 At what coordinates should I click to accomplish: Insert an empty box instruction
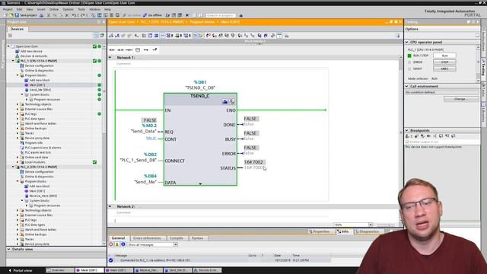pos(138,49)
